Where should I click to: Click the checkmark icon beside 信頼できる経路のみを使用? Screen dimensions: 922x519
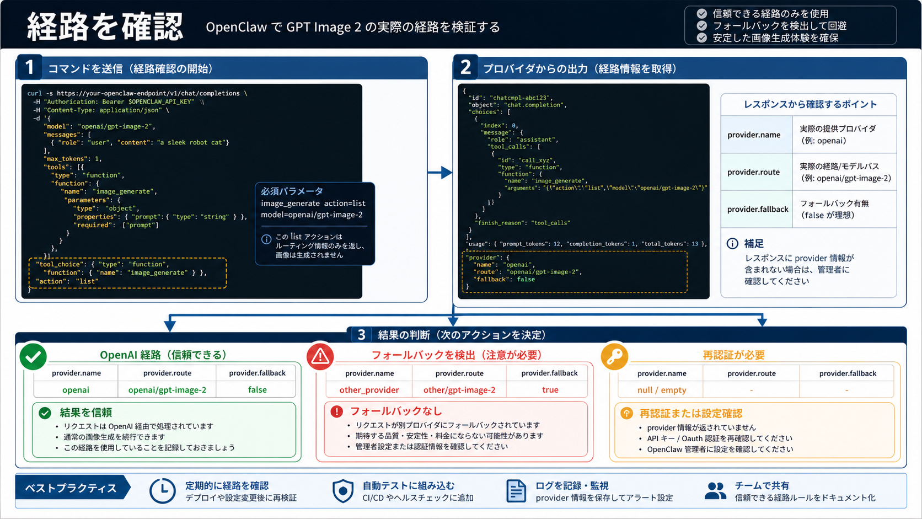point(701,14)
